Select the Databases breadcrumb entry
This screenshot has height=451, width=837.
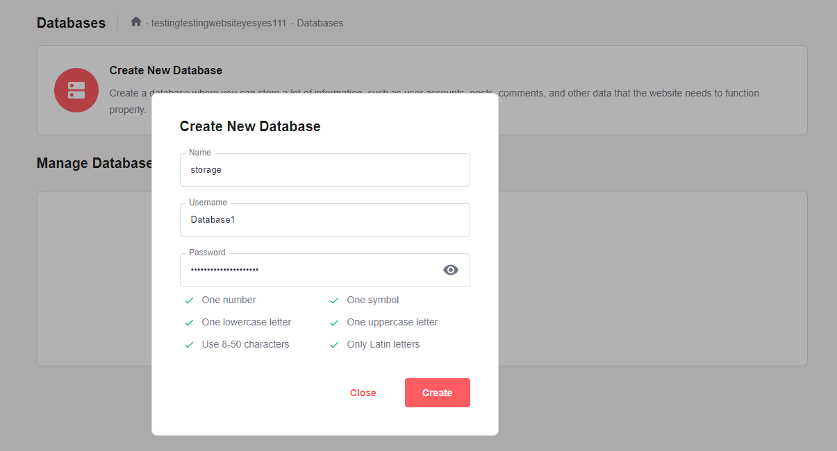click(x=320, y=22)
